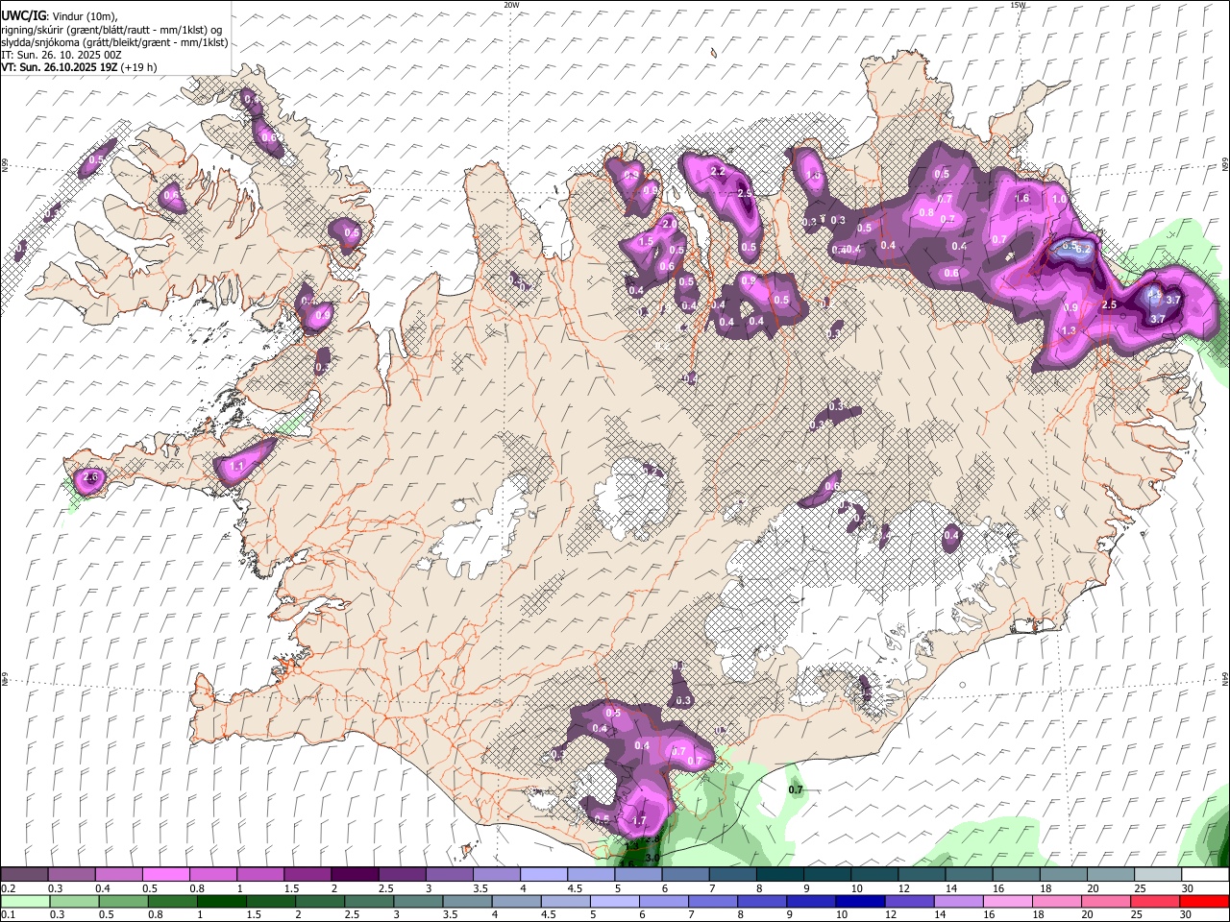Select snow legend swatch between 2 and 2.5
This screenshot has height=922, width=1230.
click(354, 875)
